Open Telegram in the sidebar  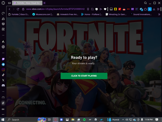tap(3, 64)
